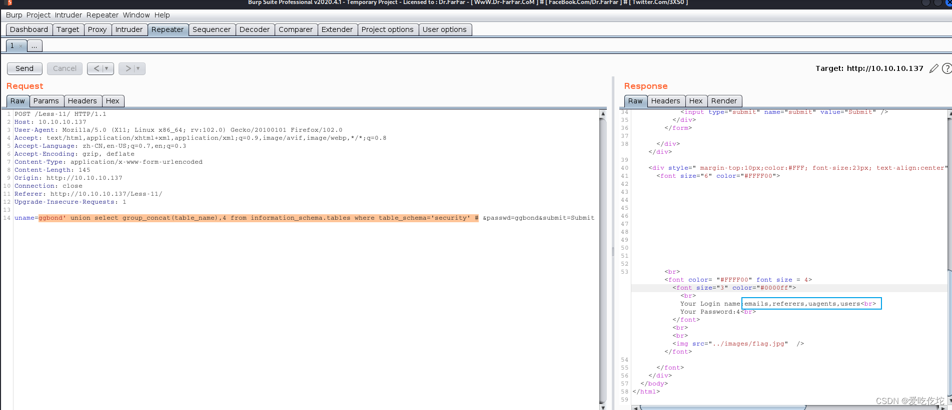Show the request Headers view
Screen dimensions: 952x410
[x=83, y=101]
